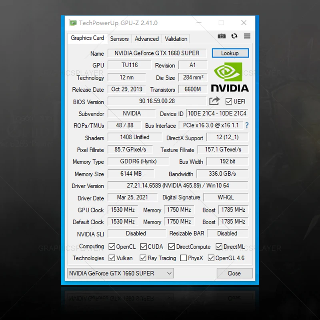Click the refresh icon in the toolbar
The height and width of the screenshot is (320, 320).
234,36
